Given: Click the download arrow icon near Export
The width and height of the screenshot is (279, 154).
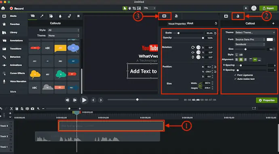Looking at the screenshot, I should (x=246, y=8).
